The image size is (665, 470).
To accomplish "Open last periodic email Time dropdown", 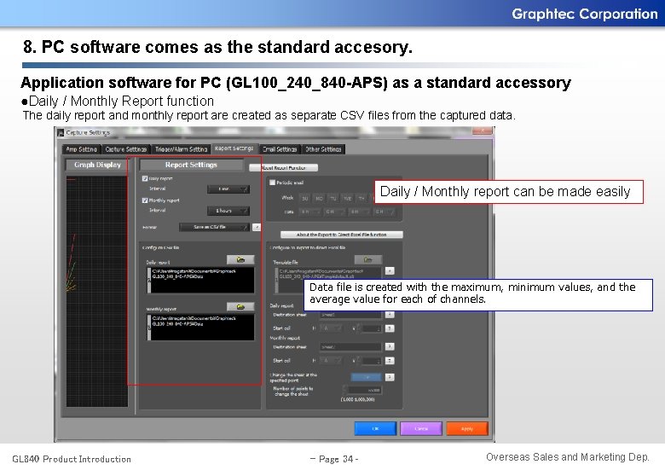I will tap(385, 212).
